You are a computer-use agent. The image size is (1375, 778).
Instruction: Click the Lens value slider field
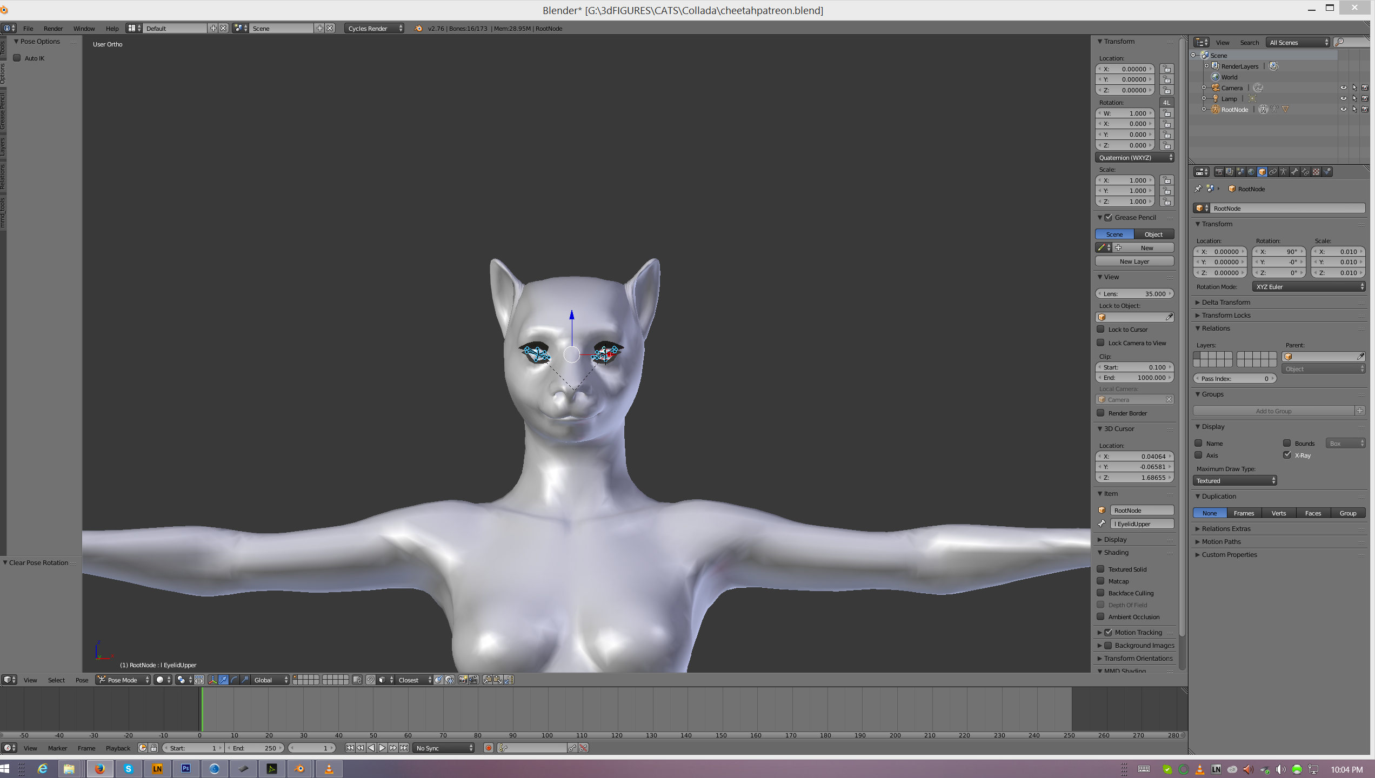(1134, 294)
